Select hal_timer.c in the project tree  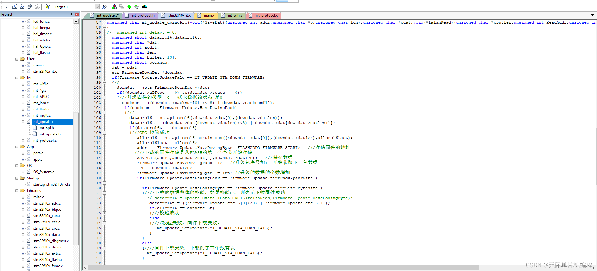point(42,34)
